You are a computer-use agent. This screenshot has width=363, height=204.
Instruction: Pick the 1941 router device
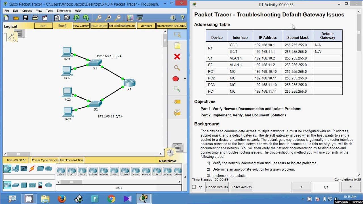click(x=61, y=172)
